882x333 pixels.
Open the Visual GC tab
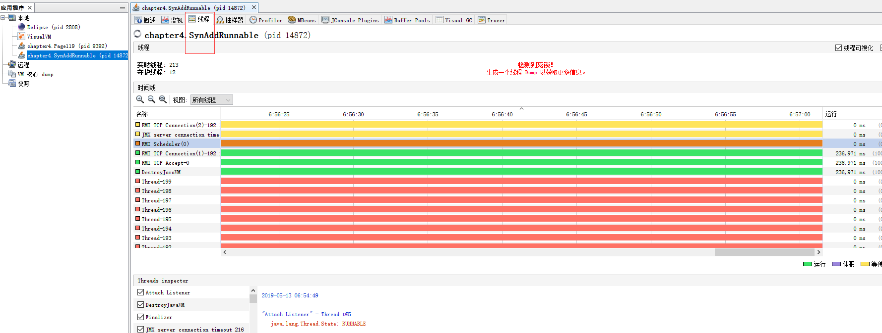[x=454, y=20]
